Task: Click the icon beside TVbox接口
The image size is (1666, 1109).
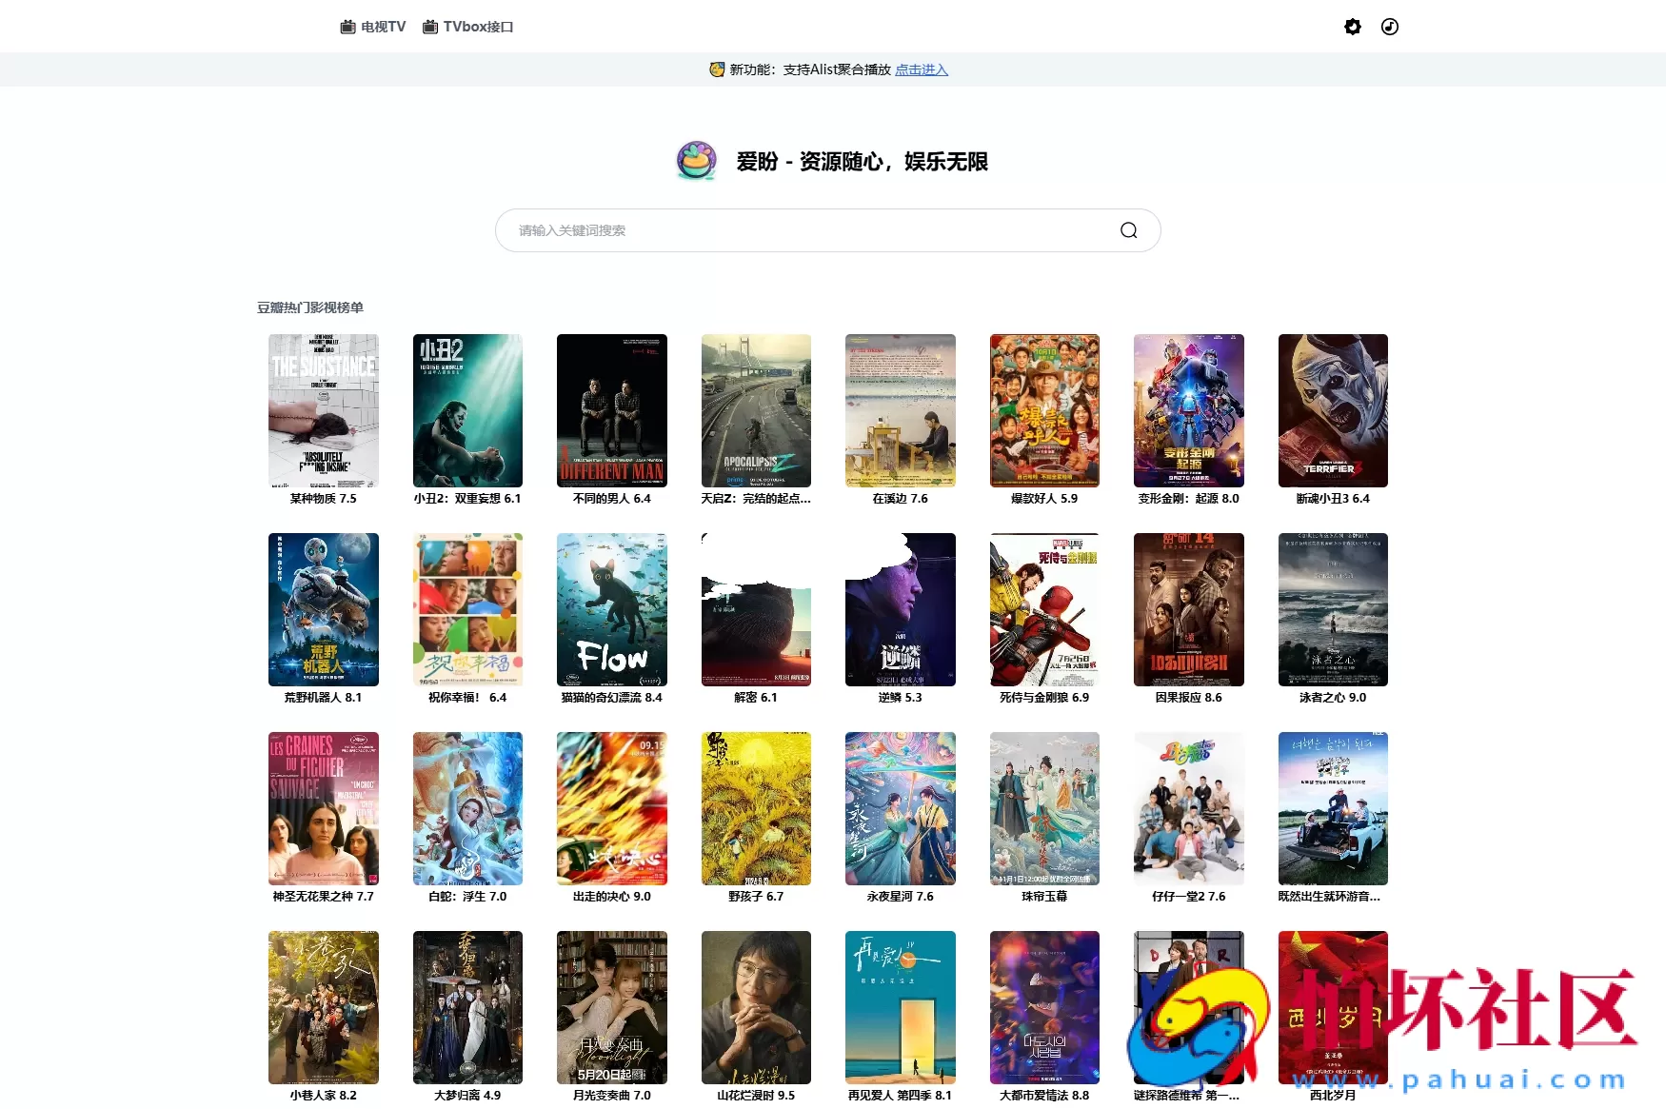Action: coord(430,27)
